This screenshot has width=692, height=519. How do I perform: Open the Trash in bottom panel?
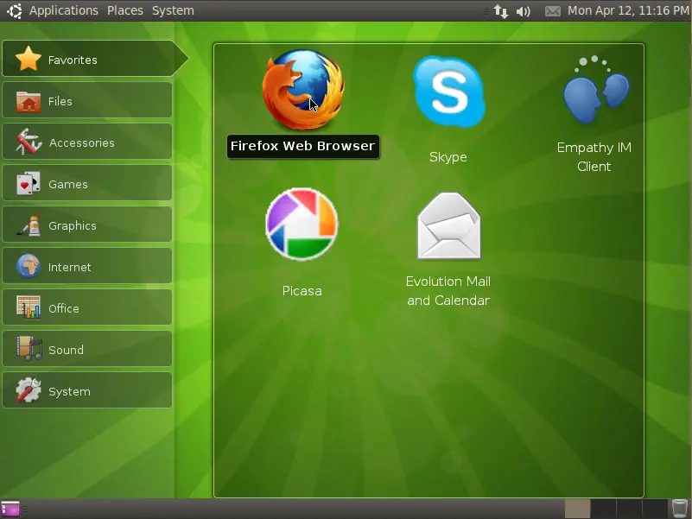(x=680, y=509)
